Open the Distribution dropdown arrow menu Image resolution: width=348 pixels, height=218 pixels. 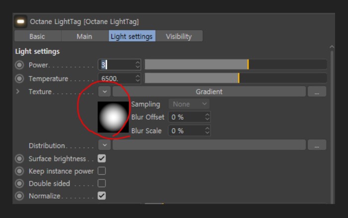(x=104, y=145)
